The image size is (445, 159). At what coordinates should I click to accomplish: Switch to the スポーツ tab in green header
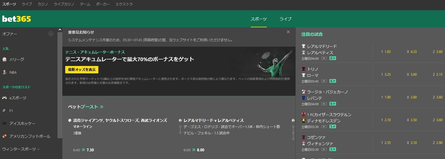click(259, 19)
